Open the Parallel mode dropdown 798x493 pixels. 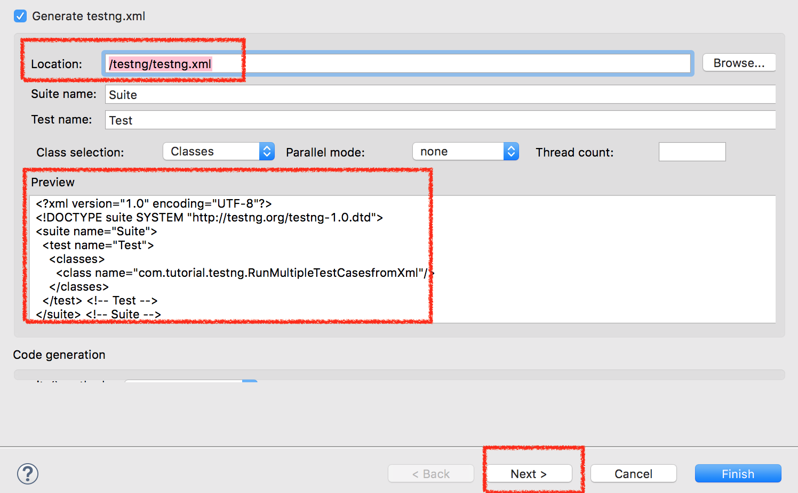[x=465, y=152]
